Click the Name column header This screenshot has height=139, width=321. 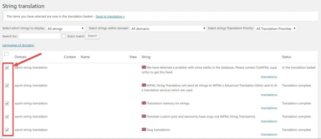(85, 57)
